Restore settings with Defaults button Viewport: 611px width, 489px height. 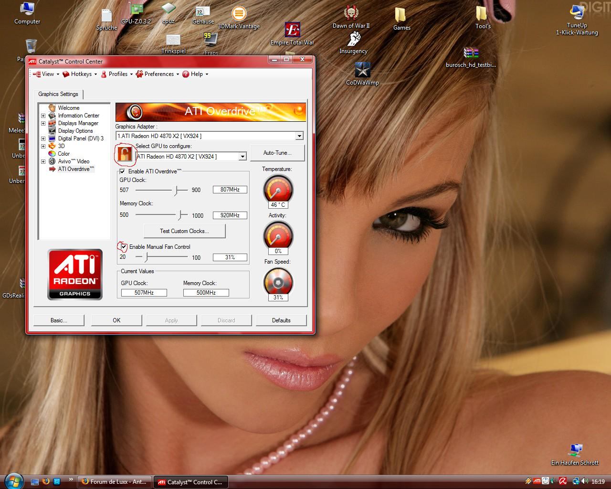pos(281,320)
